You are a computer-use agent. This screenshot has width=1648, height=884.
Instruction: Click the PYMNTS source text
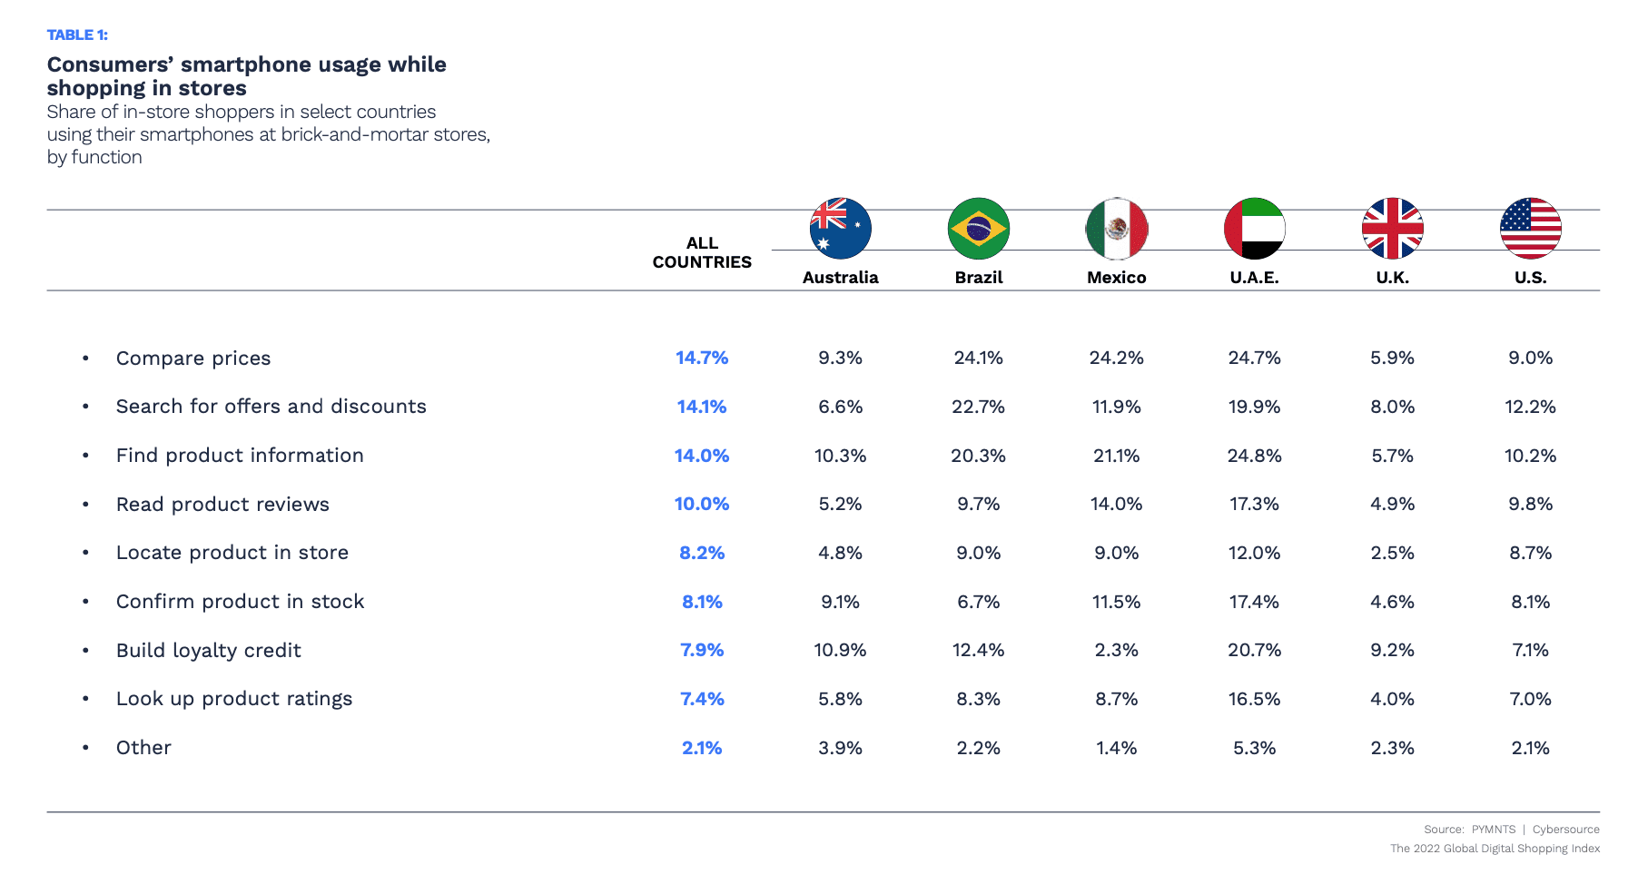[1493, 830]
